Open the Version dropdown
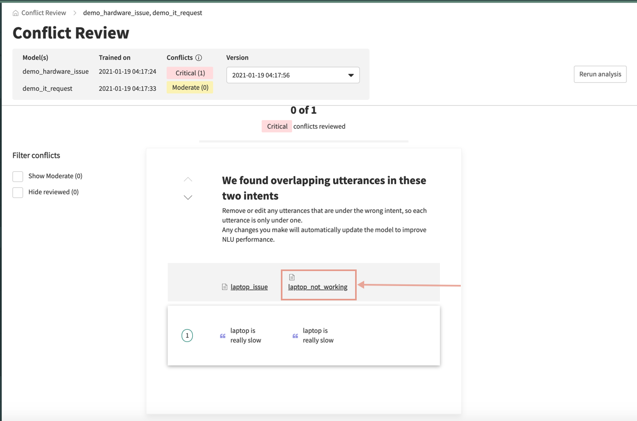The image size is (637, 421). click(x=293, y=75)
